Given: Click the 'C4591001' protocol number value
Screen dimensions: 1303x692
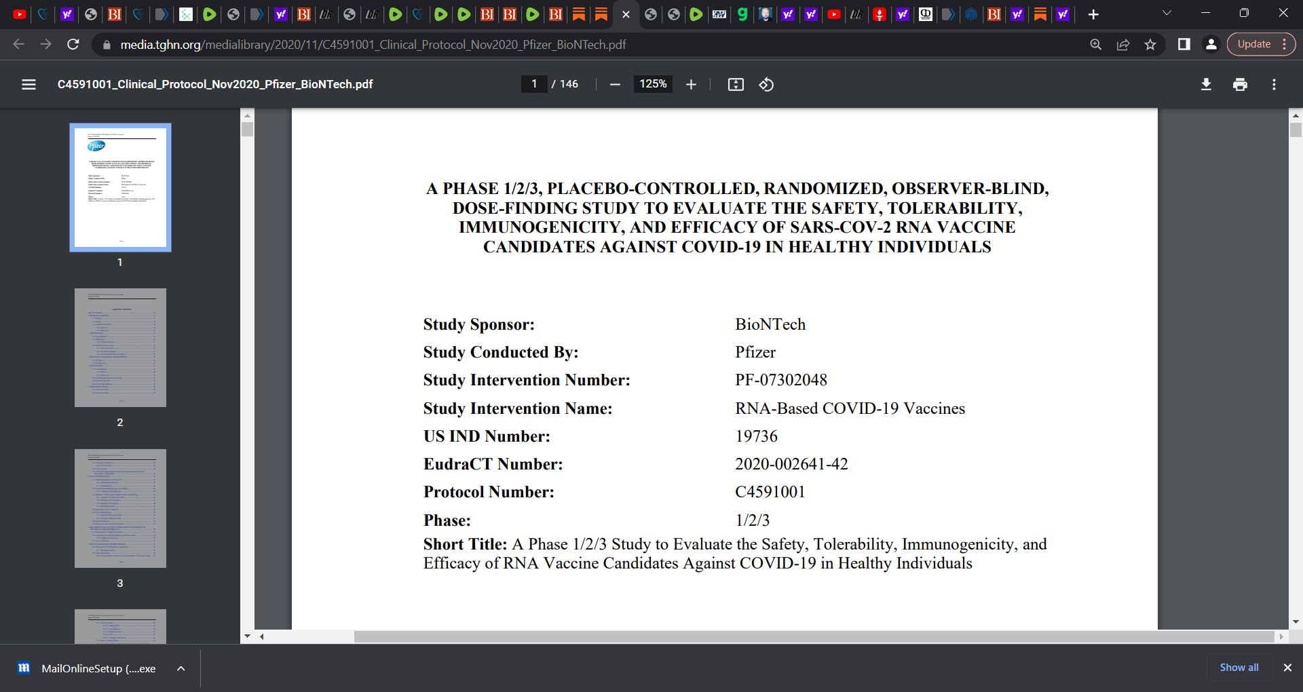Looking at the screenshot, I should (770, 492).
